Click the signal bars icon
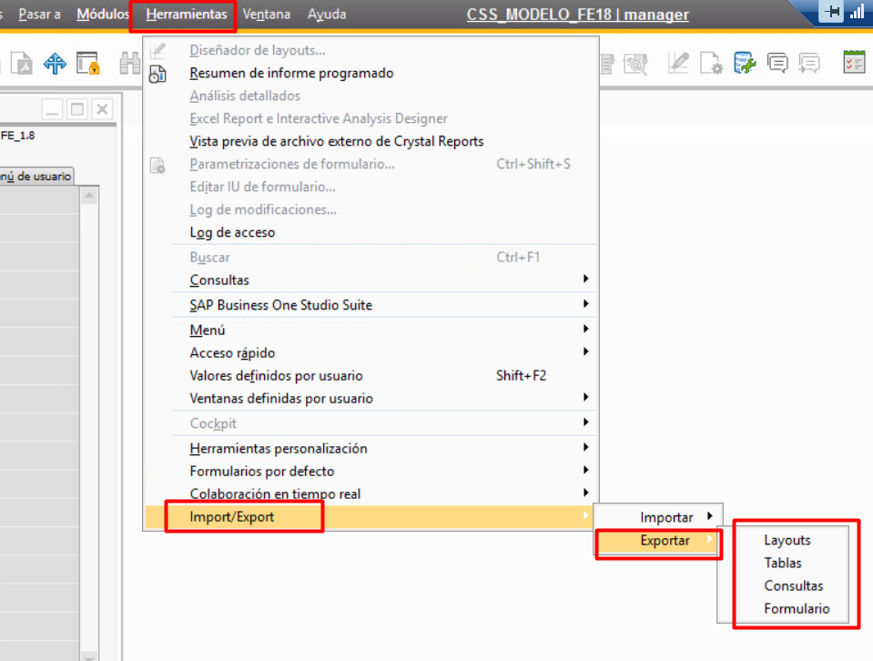Viewport: 873px width, 661px height. click(857, 13)
